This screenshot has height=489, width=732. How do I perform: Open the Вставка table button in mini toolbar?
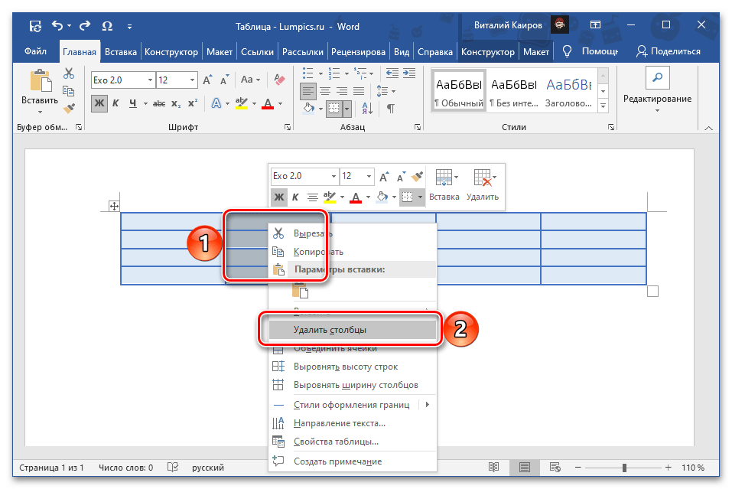point(444,185)
